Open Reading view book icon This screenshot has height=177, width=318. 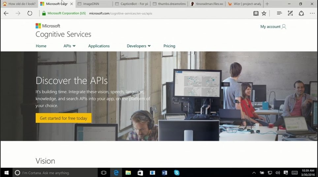[256, 14]
